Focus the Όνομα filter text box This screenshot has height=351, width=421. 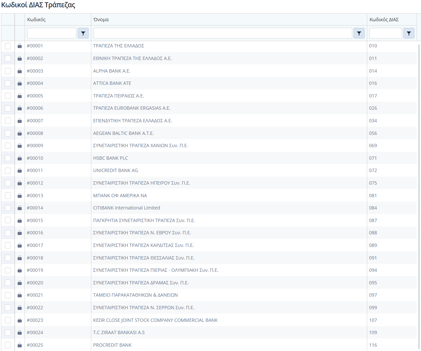coord(223,33)
